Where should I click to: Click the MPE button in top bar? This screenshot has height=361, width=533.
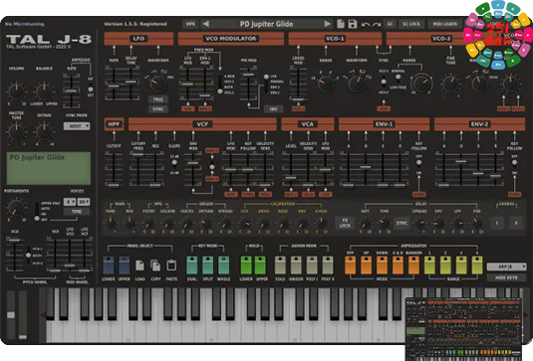190,24
